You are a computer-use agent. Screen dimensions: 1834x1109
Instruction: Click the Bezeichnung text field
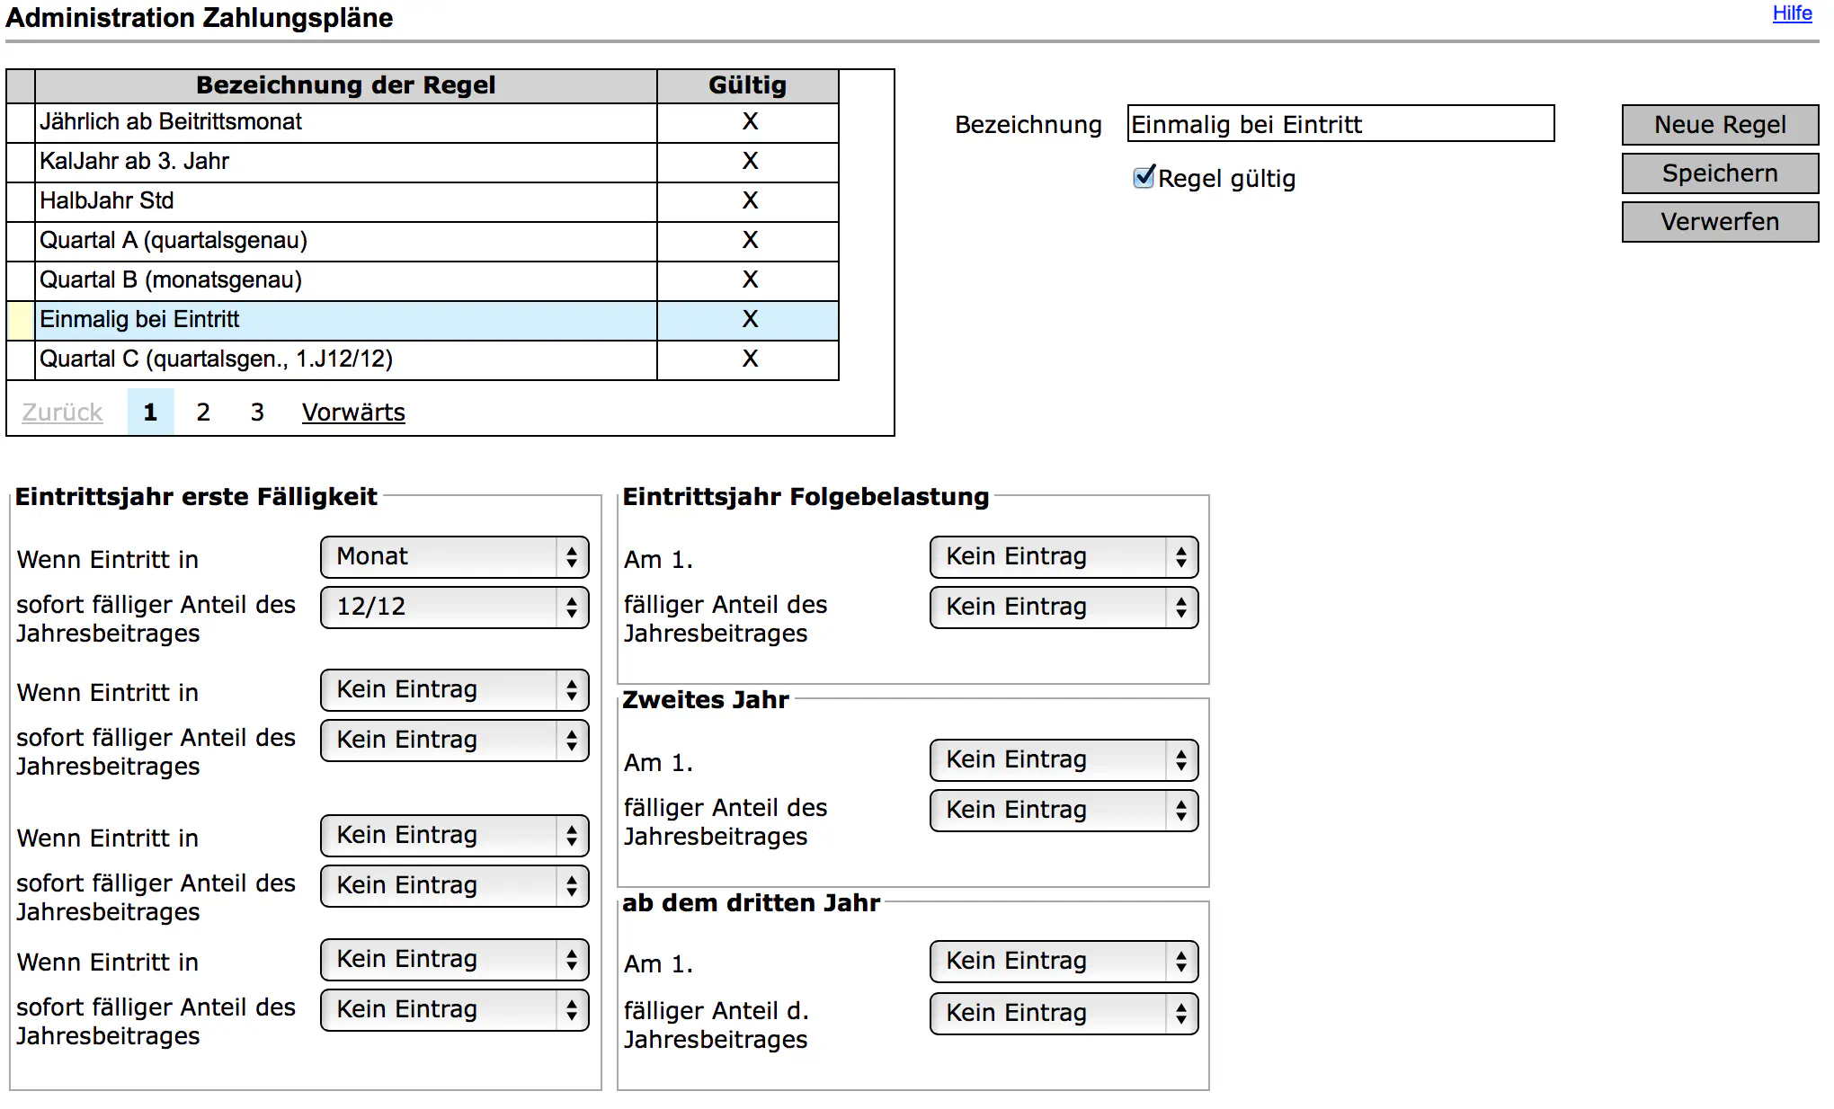tap(1340, 124)
